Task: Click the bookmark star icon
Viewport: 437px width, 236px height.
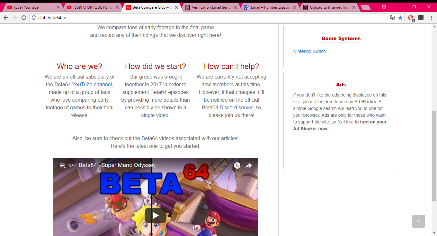Action: [400, 18]
